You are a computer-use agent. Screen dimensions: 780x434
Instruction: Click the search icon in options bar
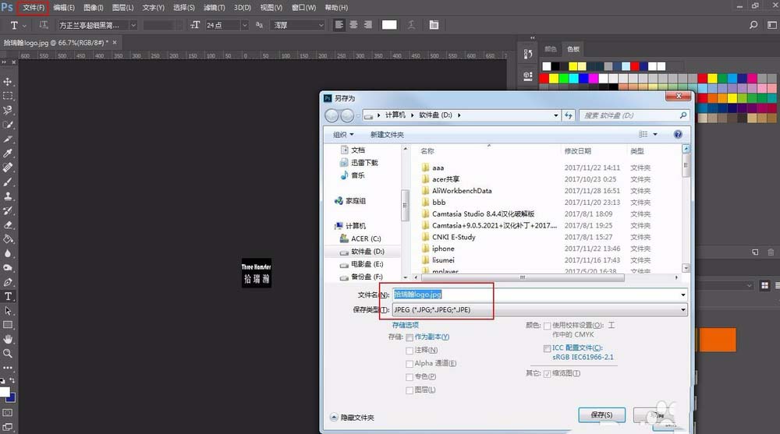click(753, 25)
